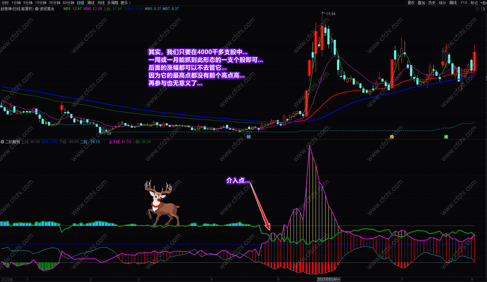487x282 pixels.
Task: Select the 30分钟 period tab
Action: coord(55,3)
